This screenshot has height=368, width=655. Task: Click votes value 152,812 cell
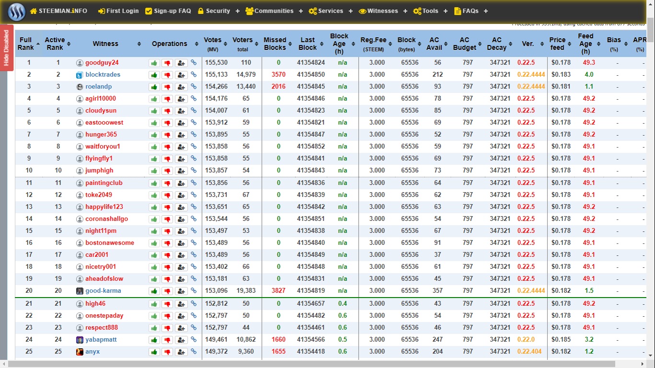[216, 304]
